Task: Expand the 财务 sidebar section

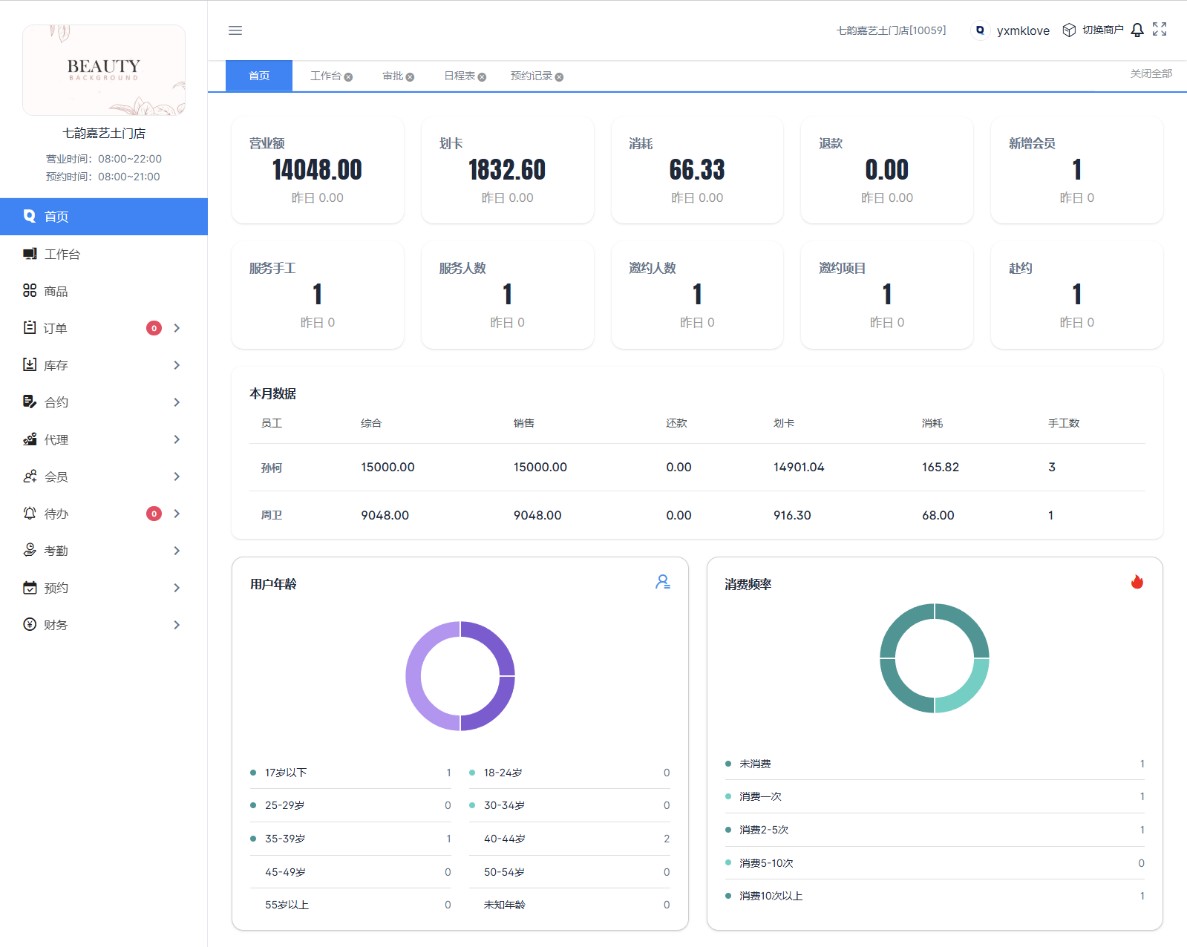Action: [x=177, y=625]
